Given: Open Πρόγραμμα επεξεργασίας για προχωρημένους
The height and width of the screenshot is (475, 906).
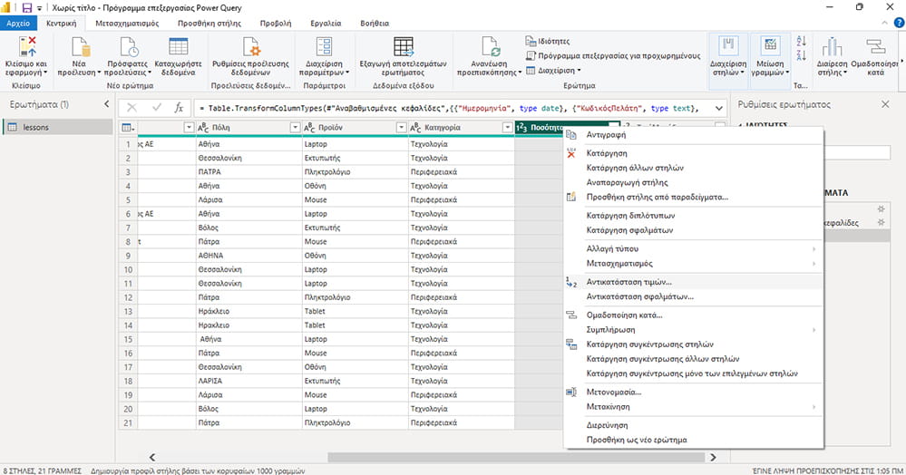Looking at the screenshot, I should [612, 56].
